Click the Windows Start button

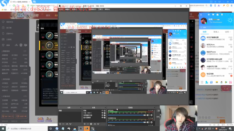click(x=3, y=128)
